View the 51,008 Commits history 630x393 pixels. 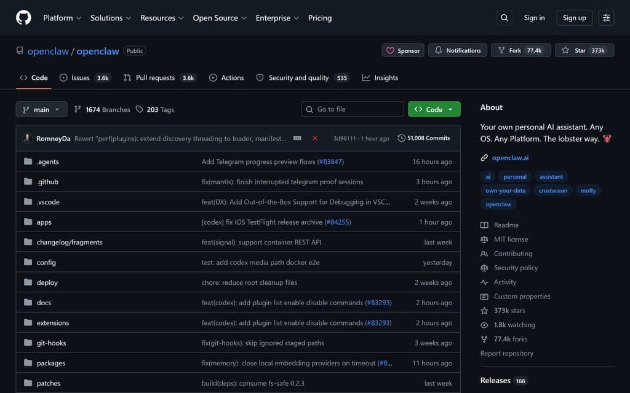pyautogui.click(x=424, y=138)
